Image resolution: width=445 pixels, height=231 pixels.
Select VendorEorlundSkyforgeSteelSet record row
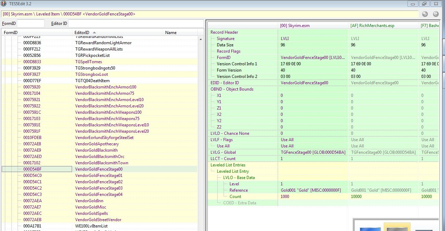click(100, 137)
